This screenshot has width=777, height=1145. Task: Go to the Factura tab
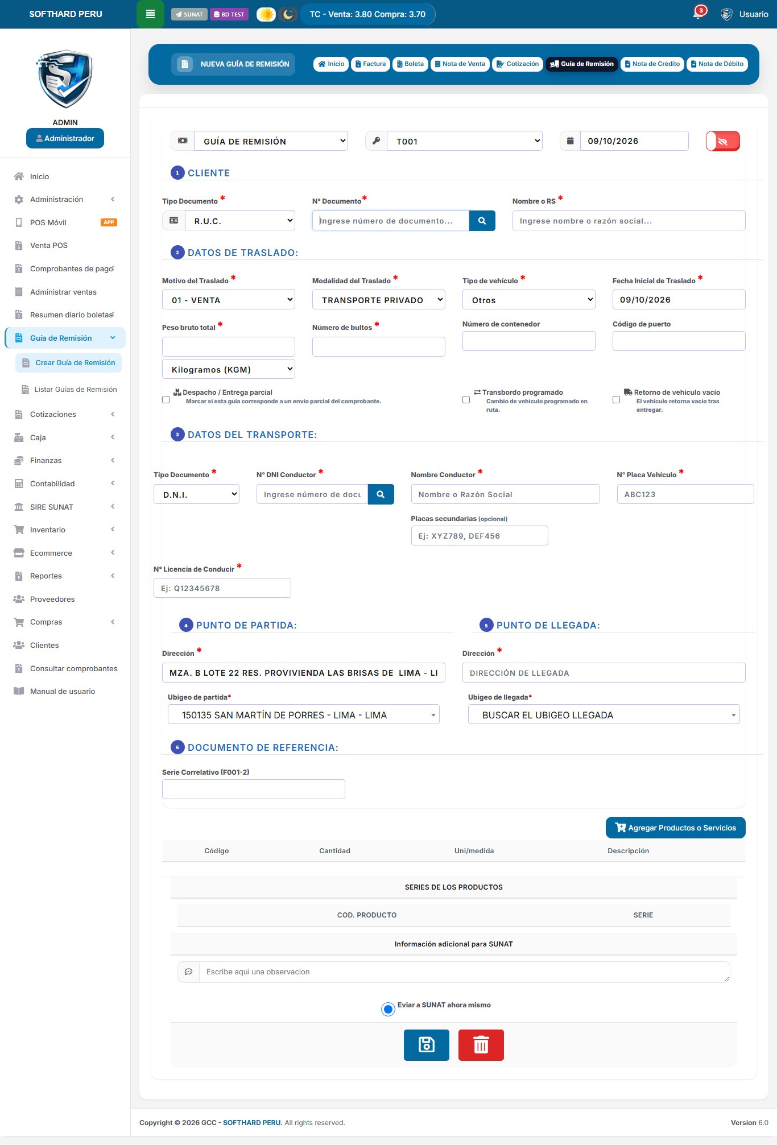pos(371,64)
